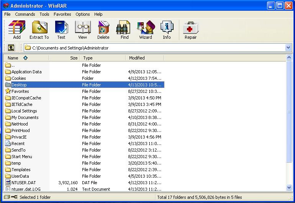The image size is (295, 203).
Task: Open the Commands menu
Action: tap(25, 14)
